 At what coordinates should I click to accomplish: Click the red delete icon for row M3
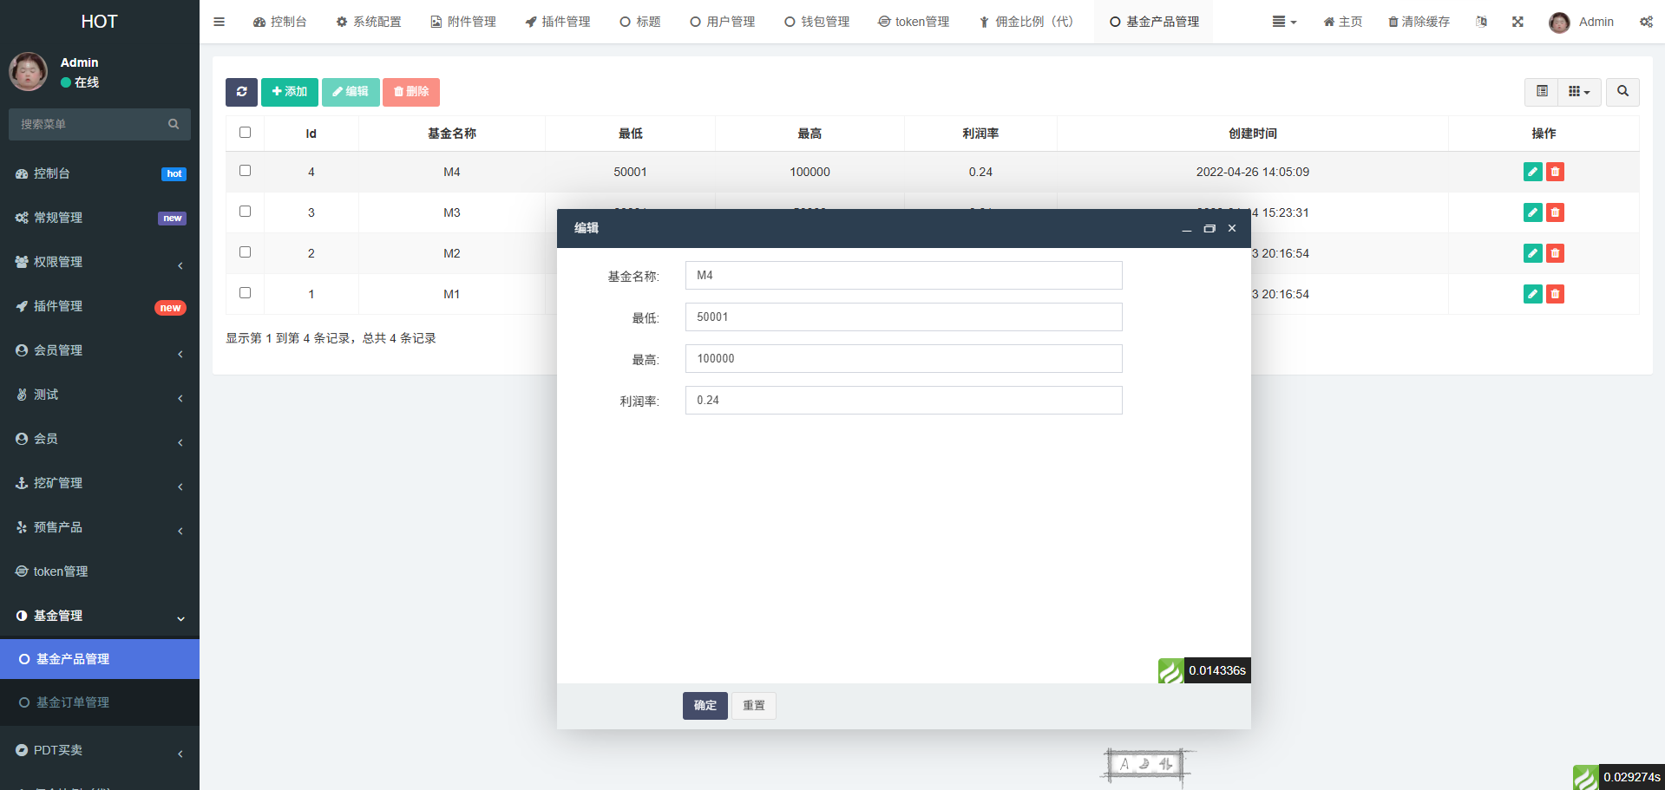(x=1555, y=212)
